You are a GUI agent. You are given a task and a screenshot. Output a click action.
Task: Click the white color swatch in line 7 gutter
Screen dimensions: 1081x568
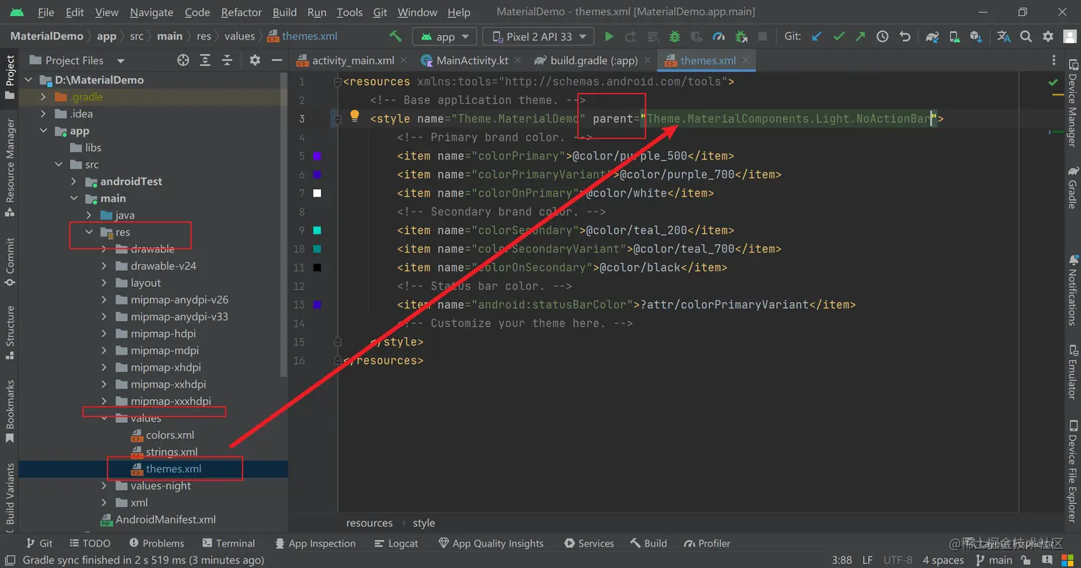click(x=317, y=193)
